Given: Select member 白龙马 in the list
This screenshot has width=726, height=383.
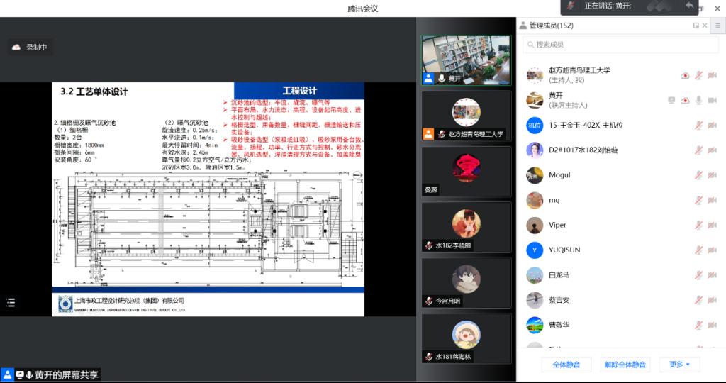Looking at the screenshot, I should (x=559, y=274).
